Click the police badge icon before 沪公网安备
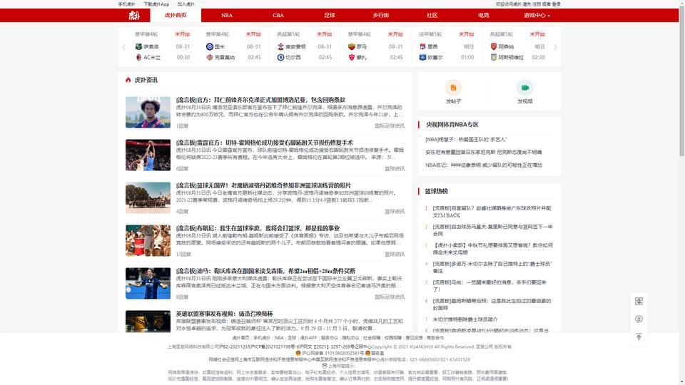Image resolution: width=685 pixels, height=385 pixels. tap(298, 353)
